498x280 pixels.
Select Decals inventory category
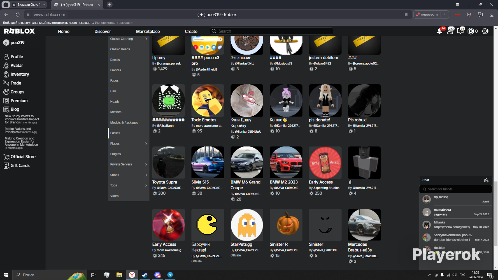[115, 60]
